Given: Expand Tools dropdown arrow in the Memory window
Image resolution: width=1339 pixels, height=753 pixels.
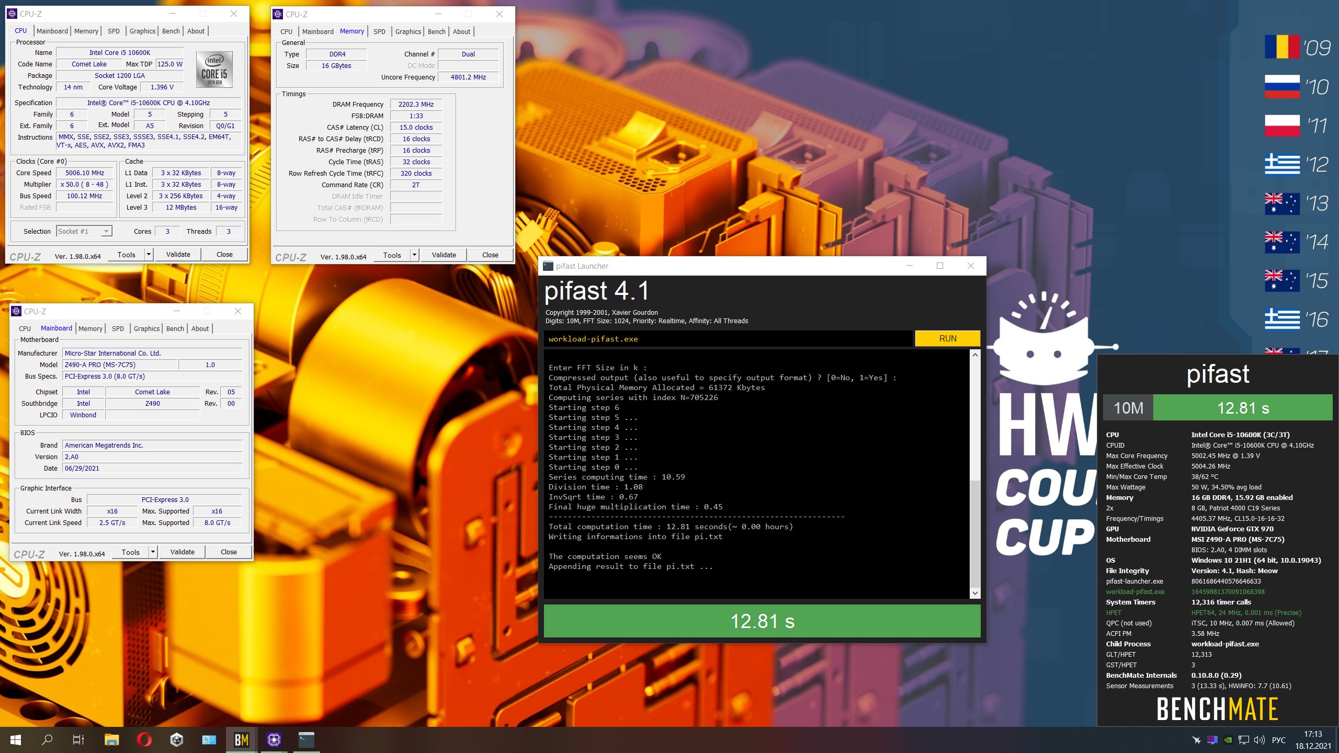Looking at the screenshot, I should click(x=414, y=255).
